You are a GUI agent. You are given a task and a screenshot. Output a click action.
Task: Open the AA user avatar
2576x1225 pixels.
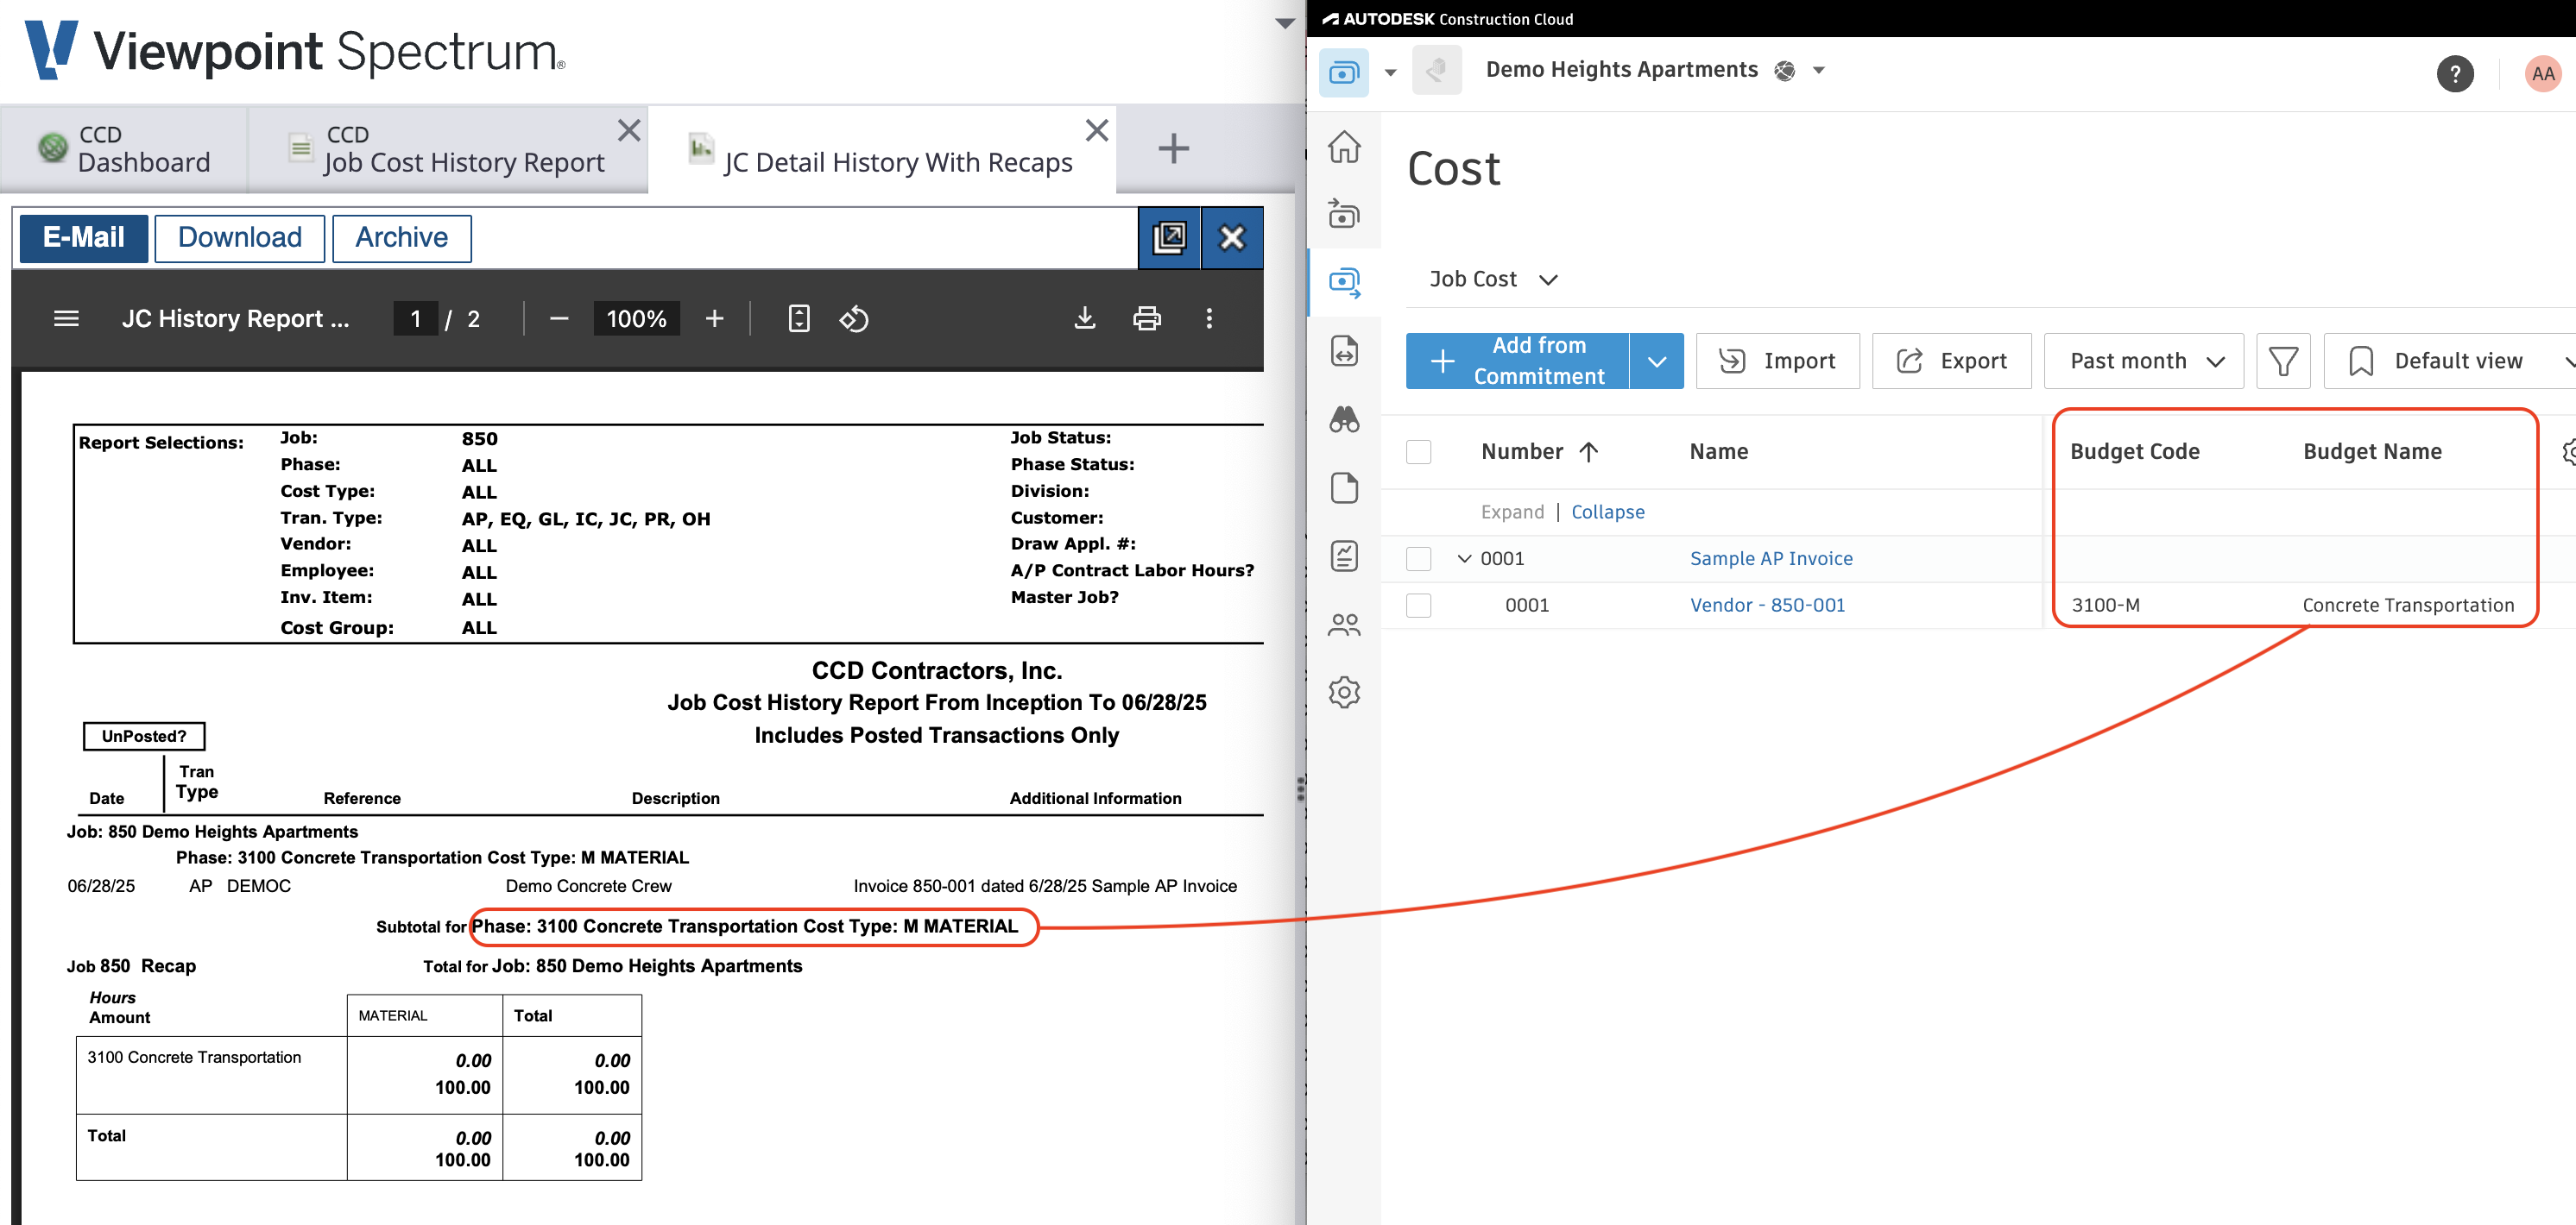coord(2542,73)
